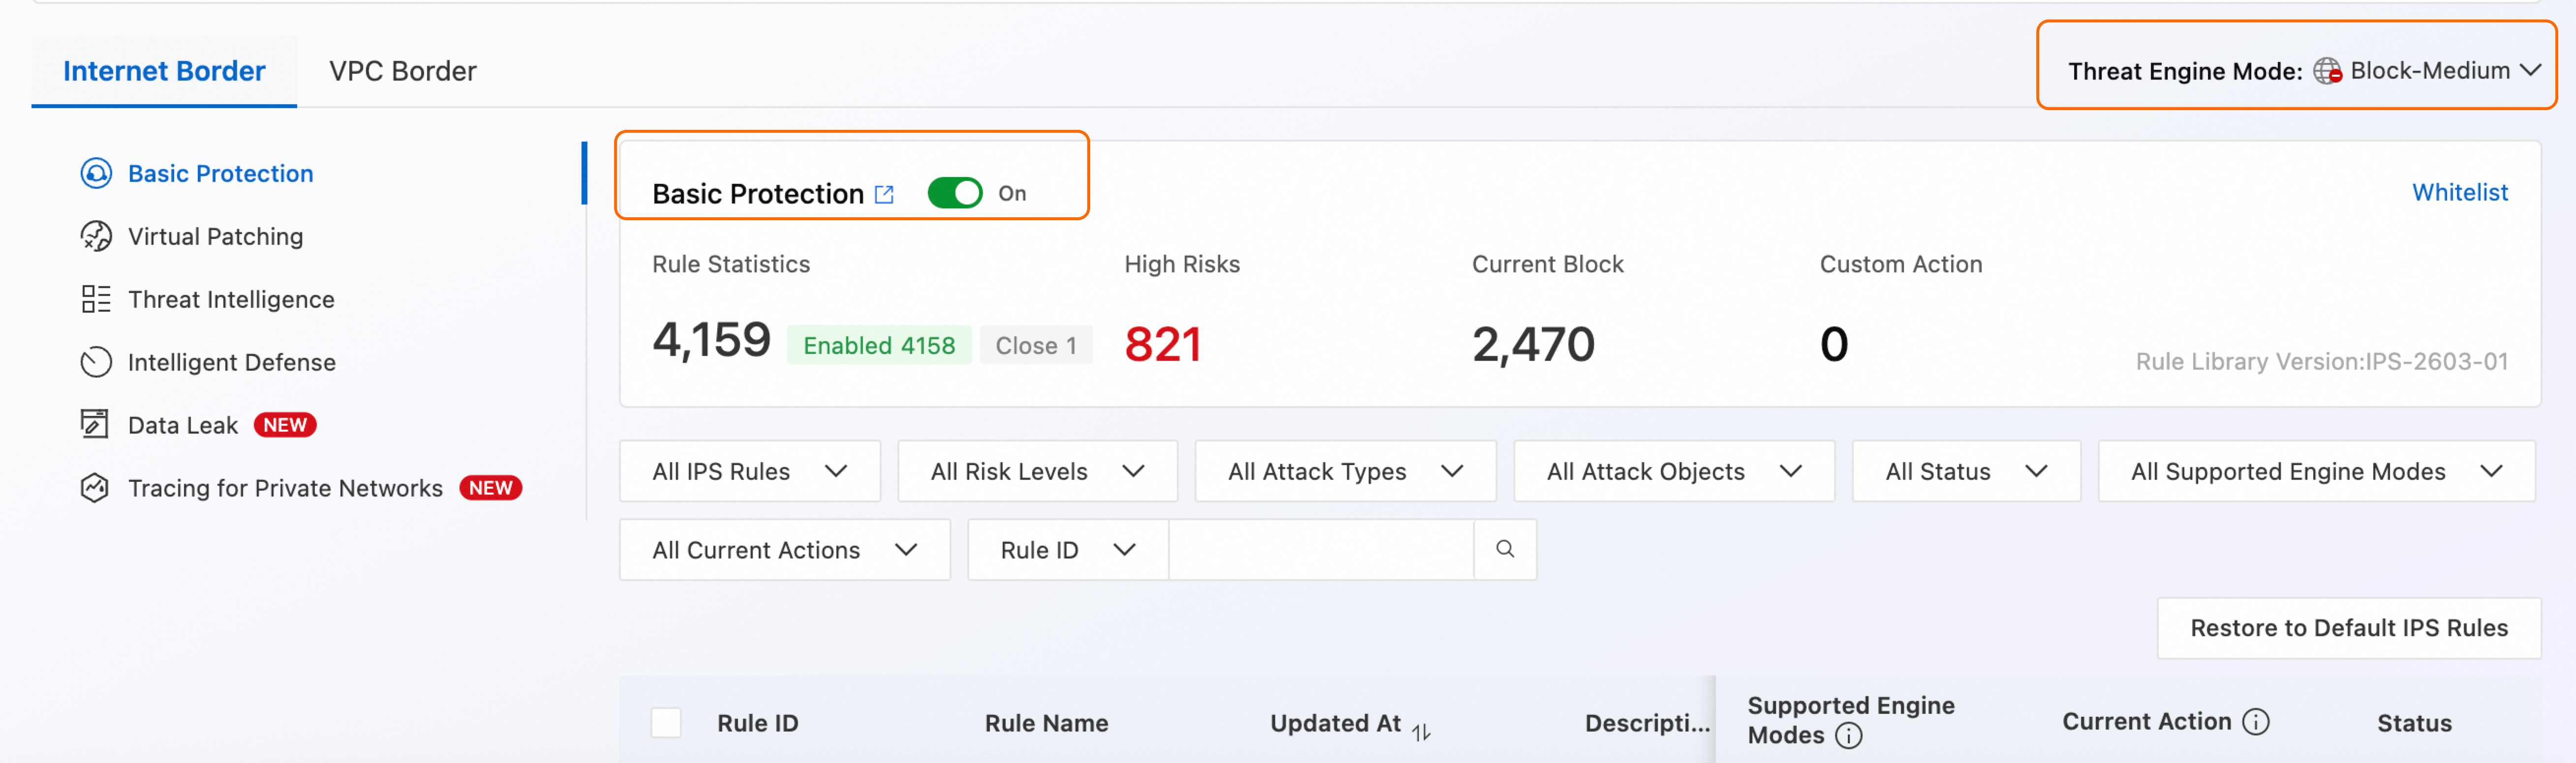Click Restore to Default IPS Rules
The width and height of the screenshot is (2576, 763).
[2348, 628]
